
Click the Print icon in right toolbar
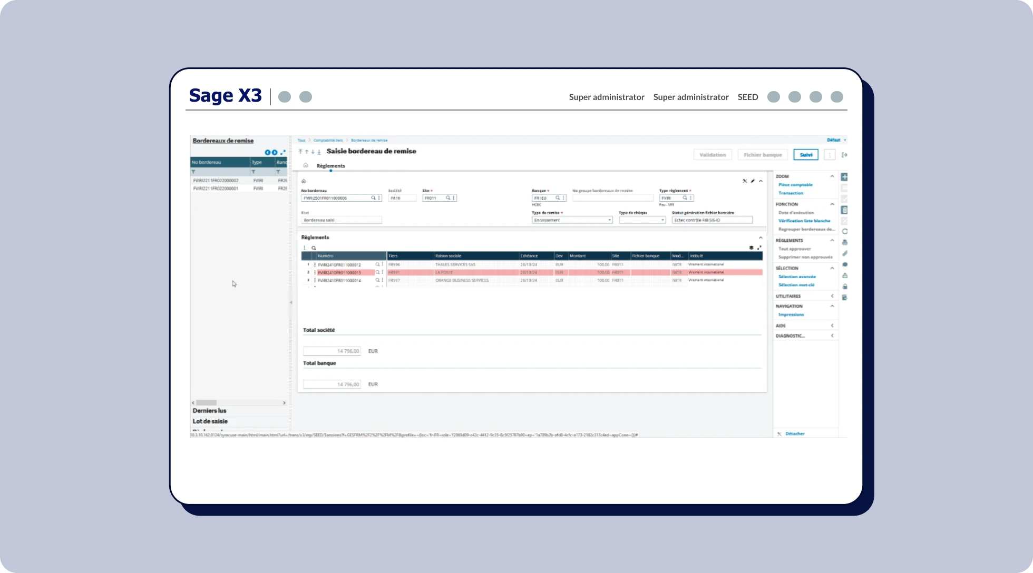click(x=844, y=242)
